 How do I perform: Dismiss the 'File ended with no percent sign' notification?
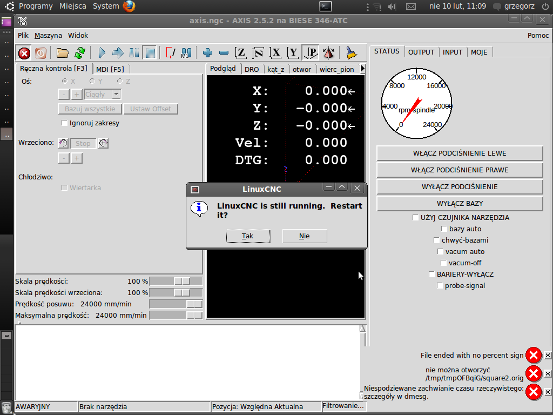coord(548,356)
